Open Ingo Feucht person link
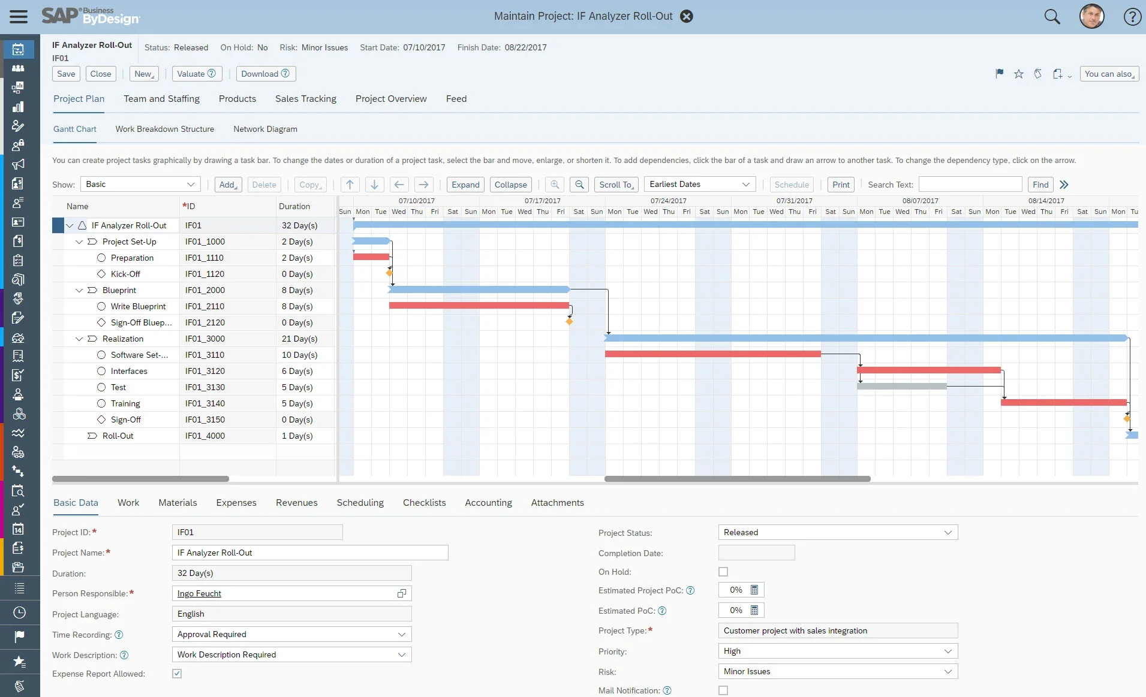Image resolution: width=1146 pixels, height=697 pixels. pos(199,593)
